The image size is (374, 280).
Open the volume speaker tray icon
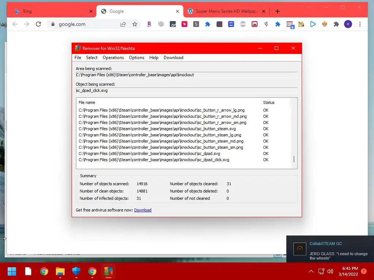click(x=330, y=271)
